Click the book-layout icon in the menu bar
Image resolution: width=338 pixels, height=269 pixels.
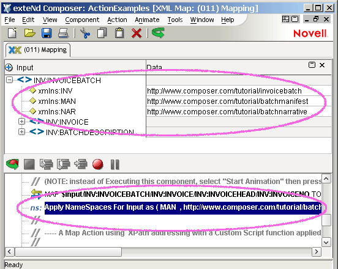point(285,20)
